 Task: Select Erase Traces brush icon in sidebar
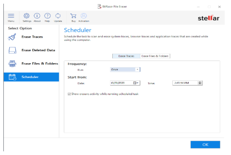tap(12, 37)
